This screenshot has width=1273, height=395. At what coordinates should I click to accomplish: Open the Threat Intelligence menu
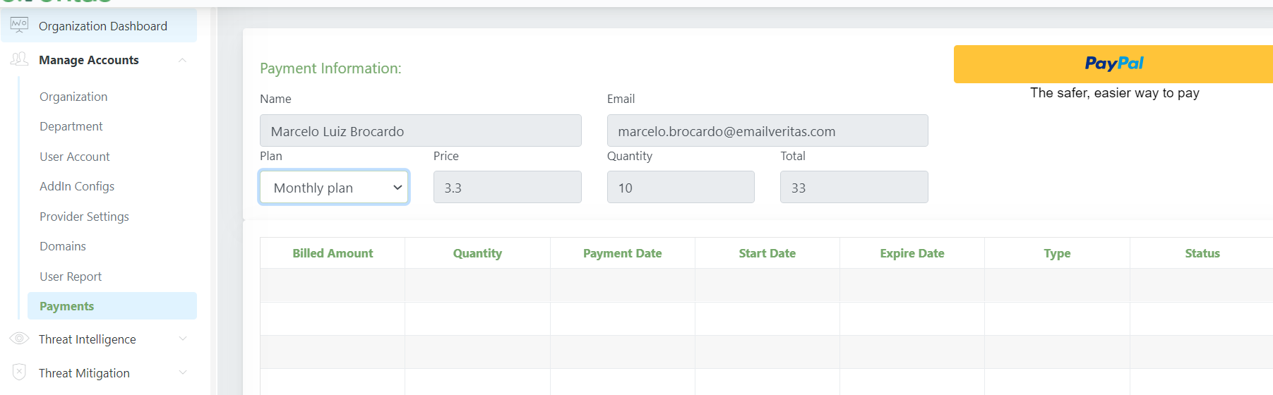(88, 339)
